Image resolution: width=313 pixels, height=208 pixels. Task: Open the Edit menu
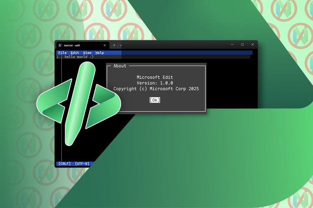coord(75,53)
